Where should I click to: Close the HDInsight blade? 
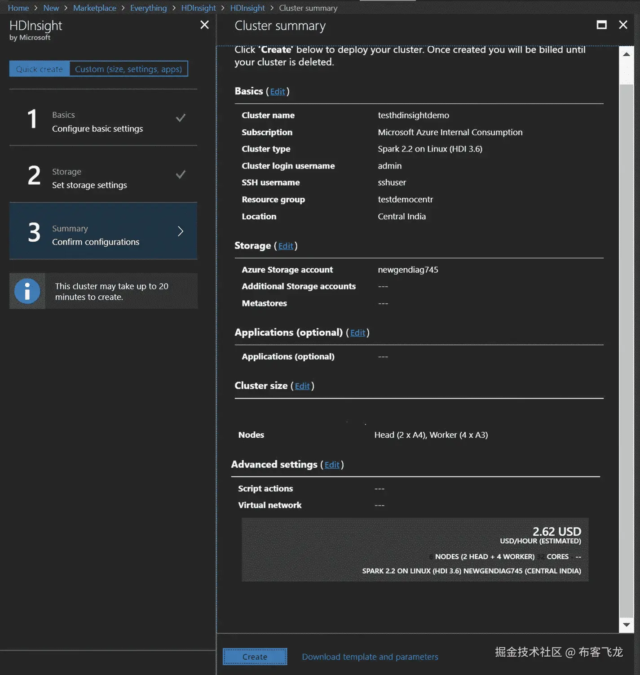[x=204, y=25]
